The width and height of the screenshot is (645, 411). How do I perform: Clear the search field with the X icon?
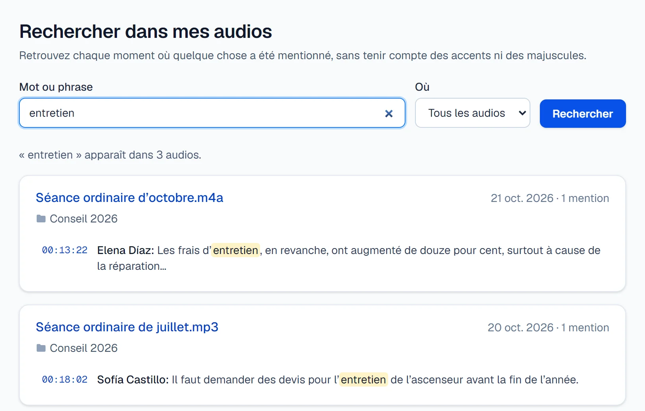click(389, 114)
